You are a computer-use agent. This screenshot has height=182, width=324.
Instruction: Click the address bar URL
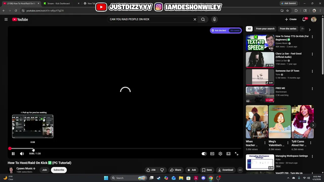(45, 11)
